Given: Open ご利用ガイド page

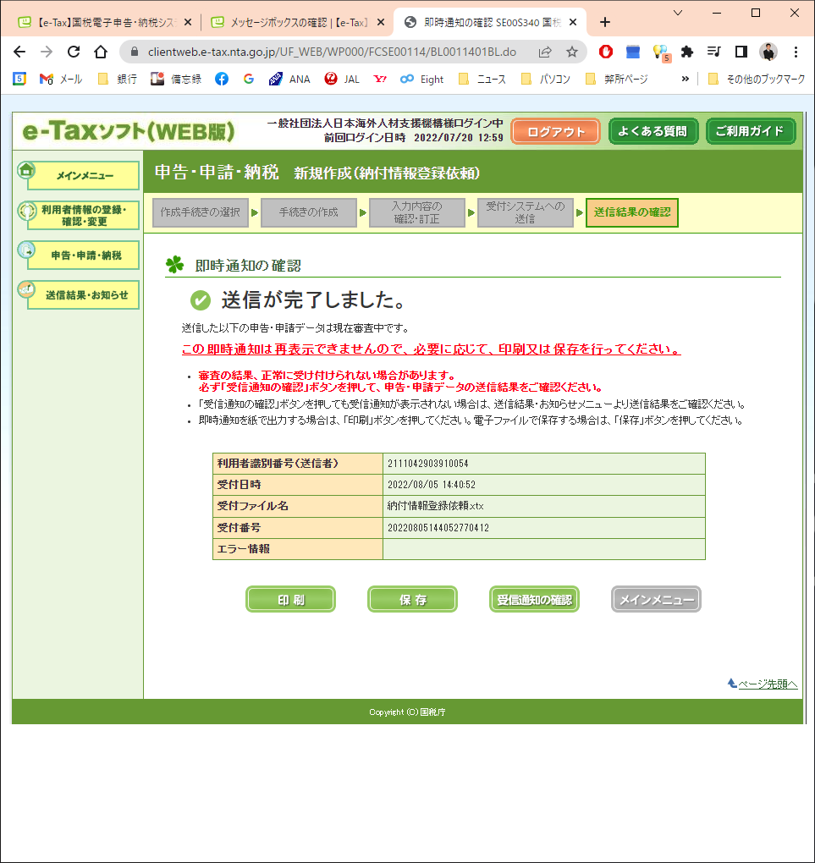Looking at the screenshot, I should [x=751, y=131].
